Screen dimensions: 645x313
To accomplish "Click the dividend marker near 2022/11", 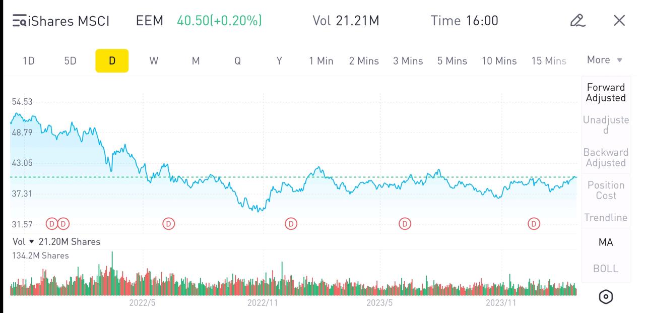I will [x=291, y=223].
